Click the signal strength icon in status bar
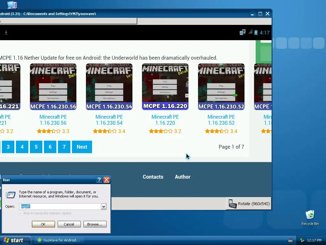326x245 pixels. pyautogui.click(x=250, y=32)
